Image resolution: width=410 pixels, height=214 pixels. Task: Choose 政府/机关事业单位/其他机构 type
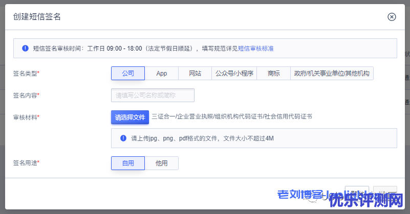332,74
